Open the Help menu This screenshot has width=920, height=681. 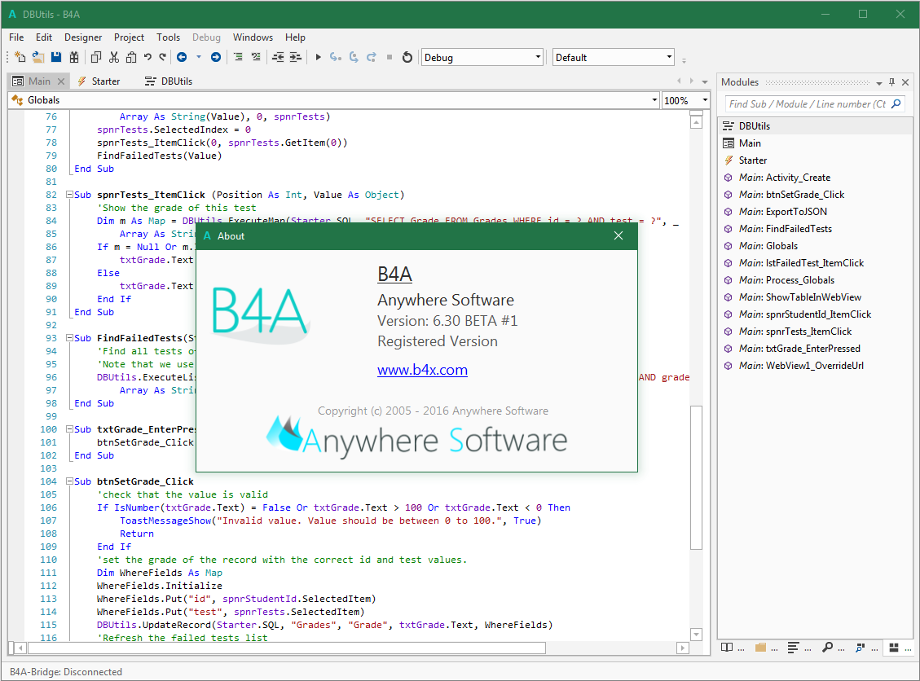click(295, 37)
